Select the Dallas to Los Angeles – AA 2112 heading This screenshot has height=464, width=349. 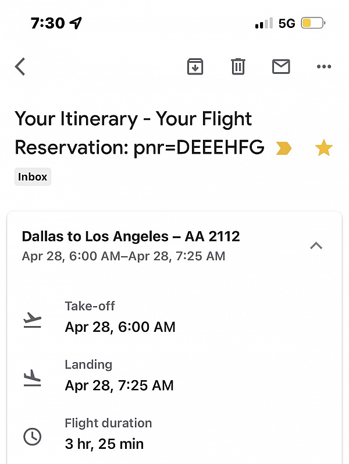(x=131, y=236)
